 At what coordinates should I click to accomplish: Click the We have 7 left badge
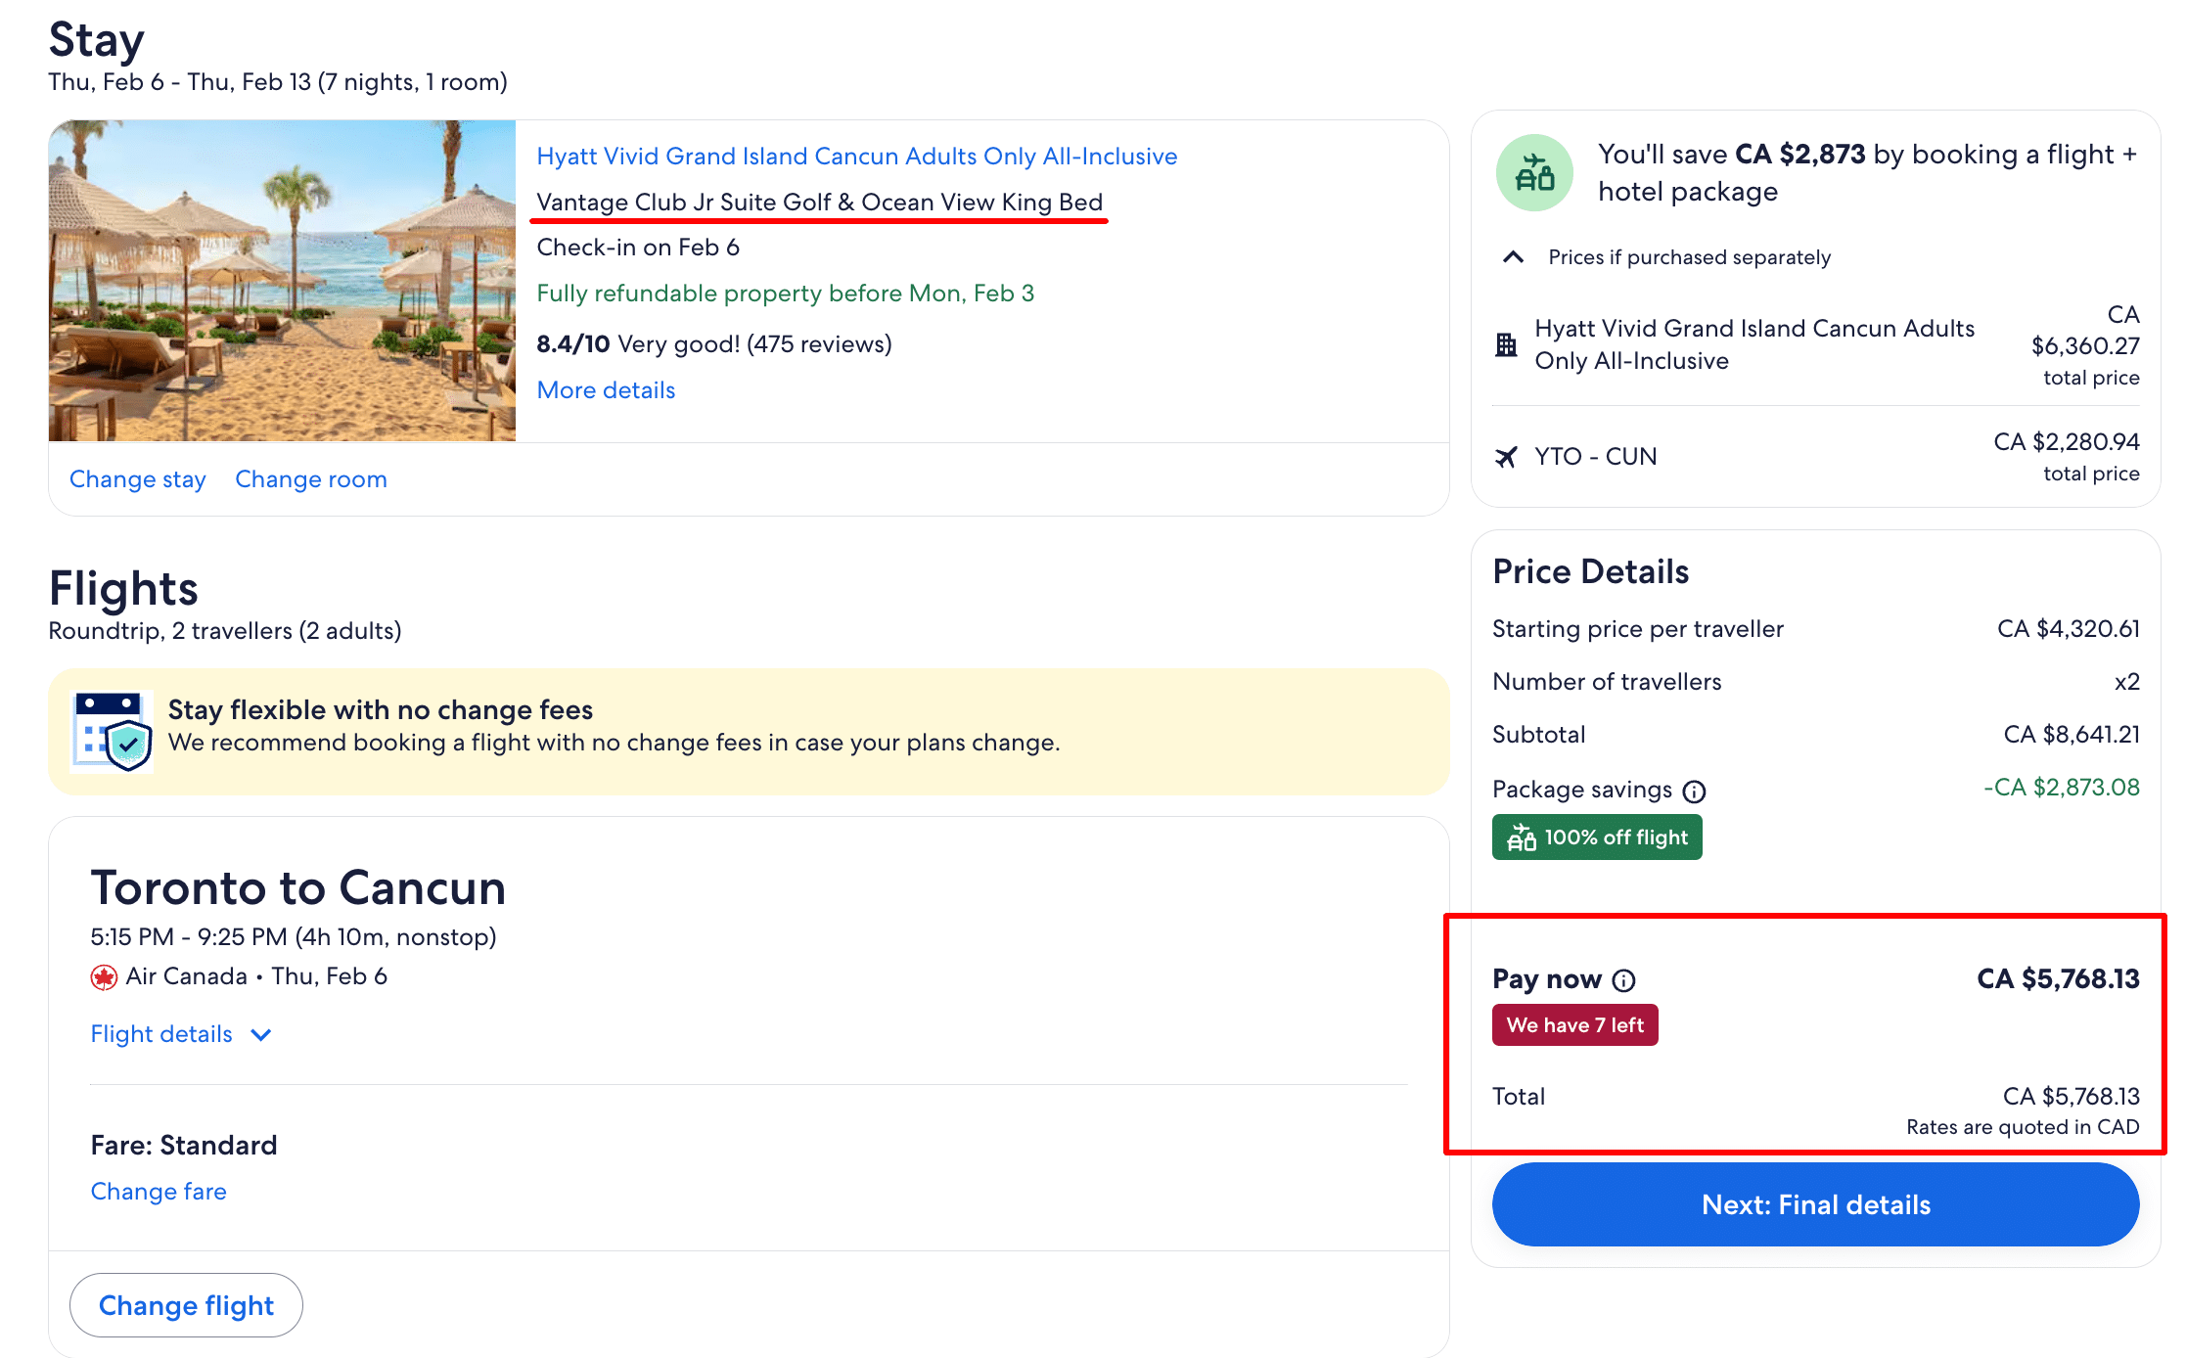tap(1574, 1025)
